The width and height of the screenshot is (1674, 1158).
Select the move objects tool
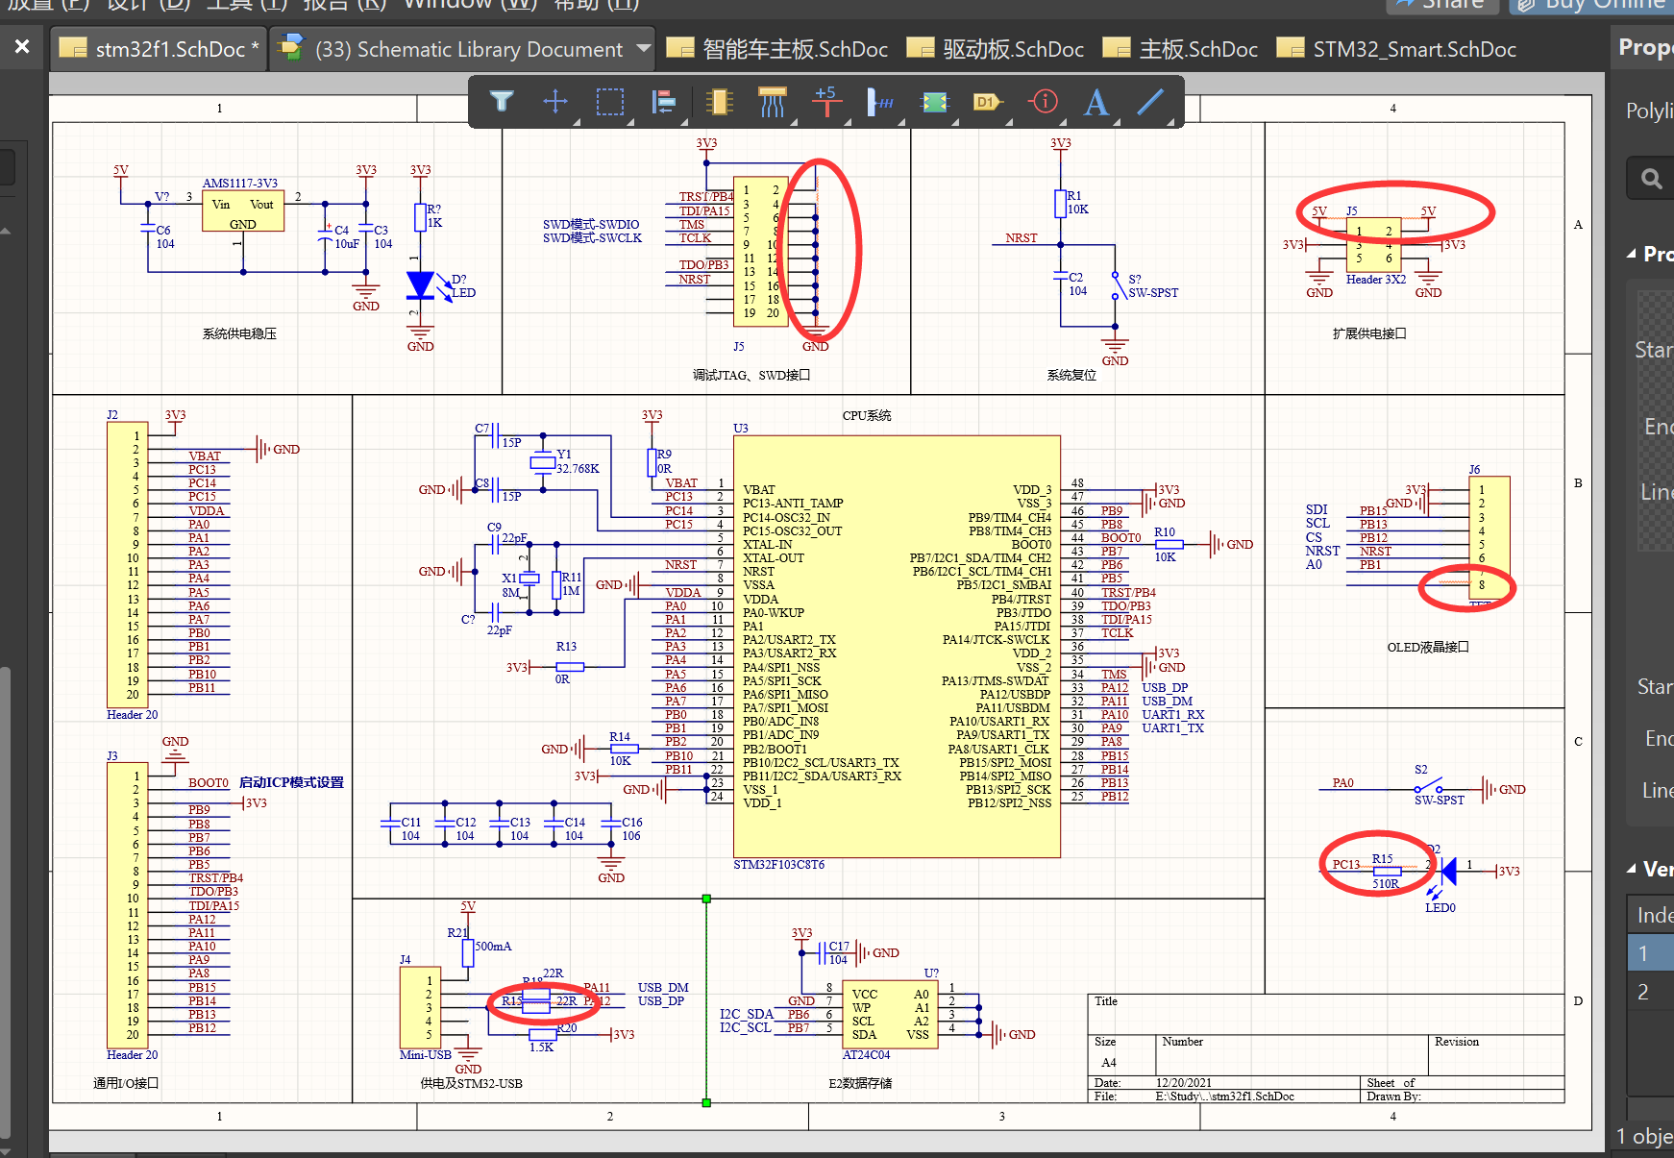[x=555, y=101]
